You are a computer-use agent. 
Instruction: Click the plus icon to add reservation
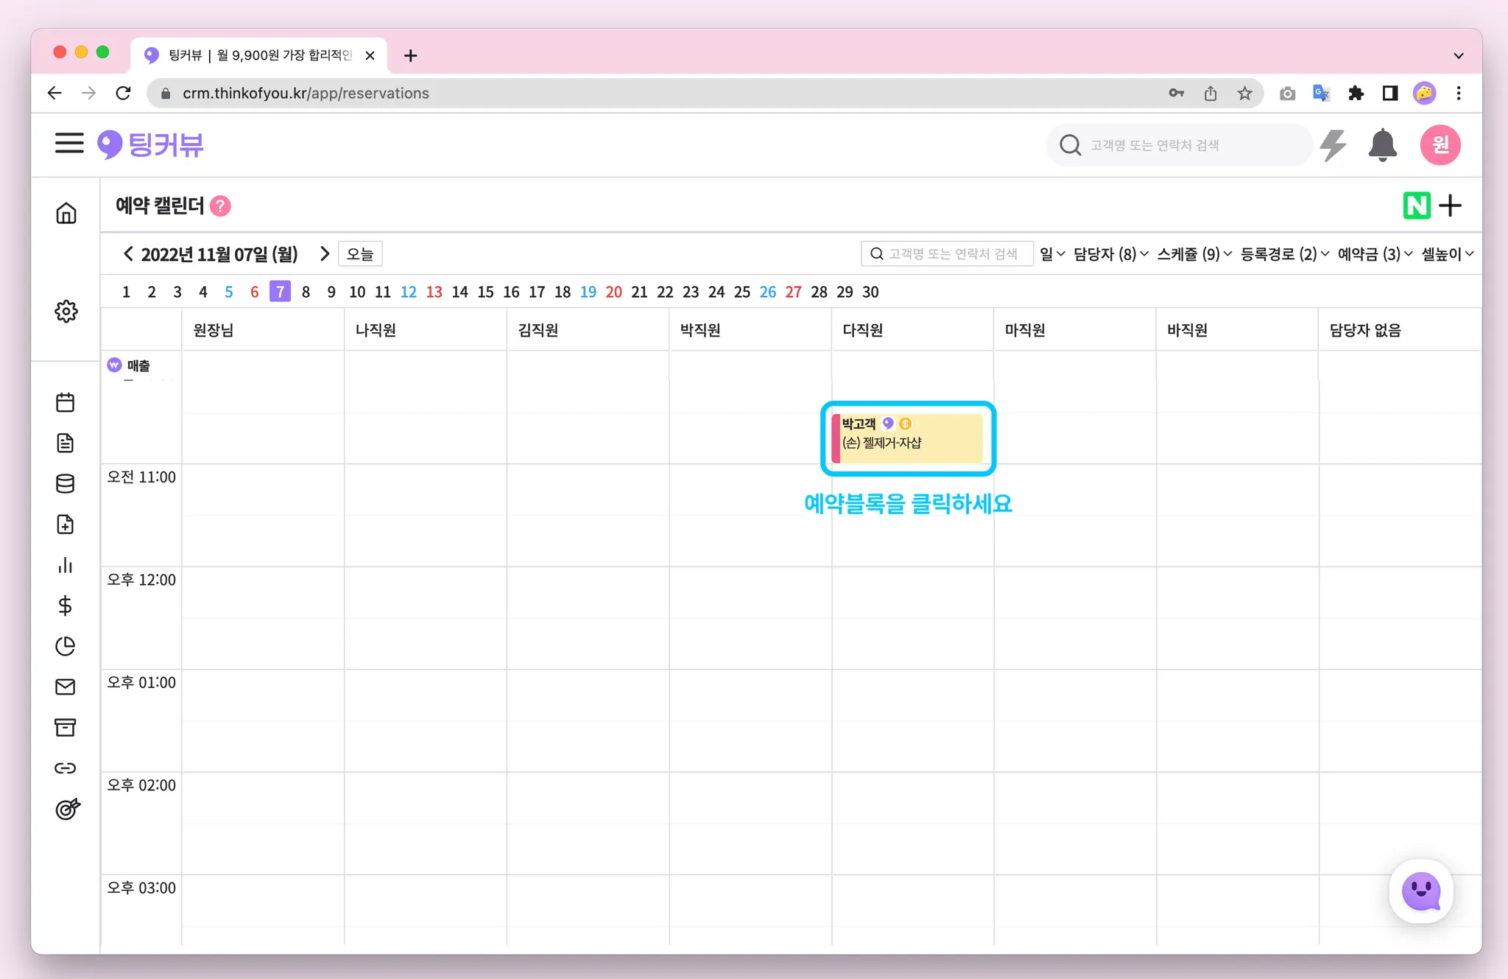coord(1450,206)
